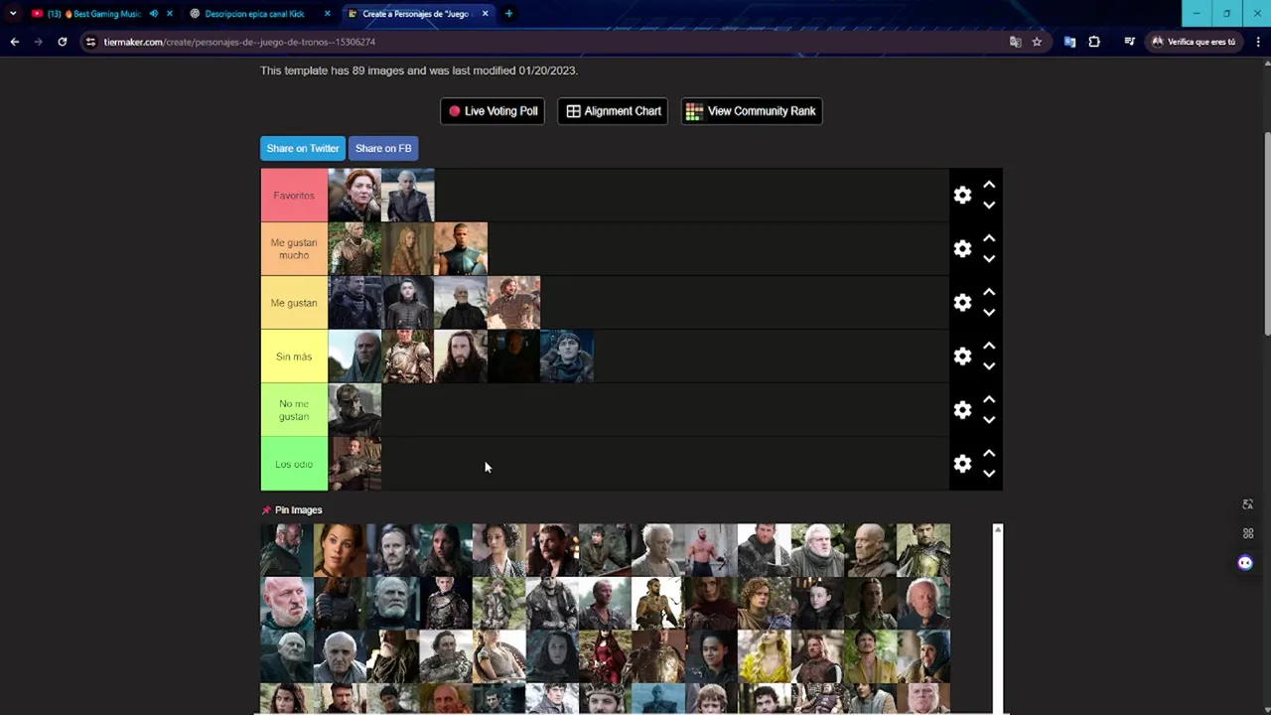Click the page vertical scrollbar thumb
Image resolution: width=1271 pixels, height=715 pixels.
(x=1267, y=233)
